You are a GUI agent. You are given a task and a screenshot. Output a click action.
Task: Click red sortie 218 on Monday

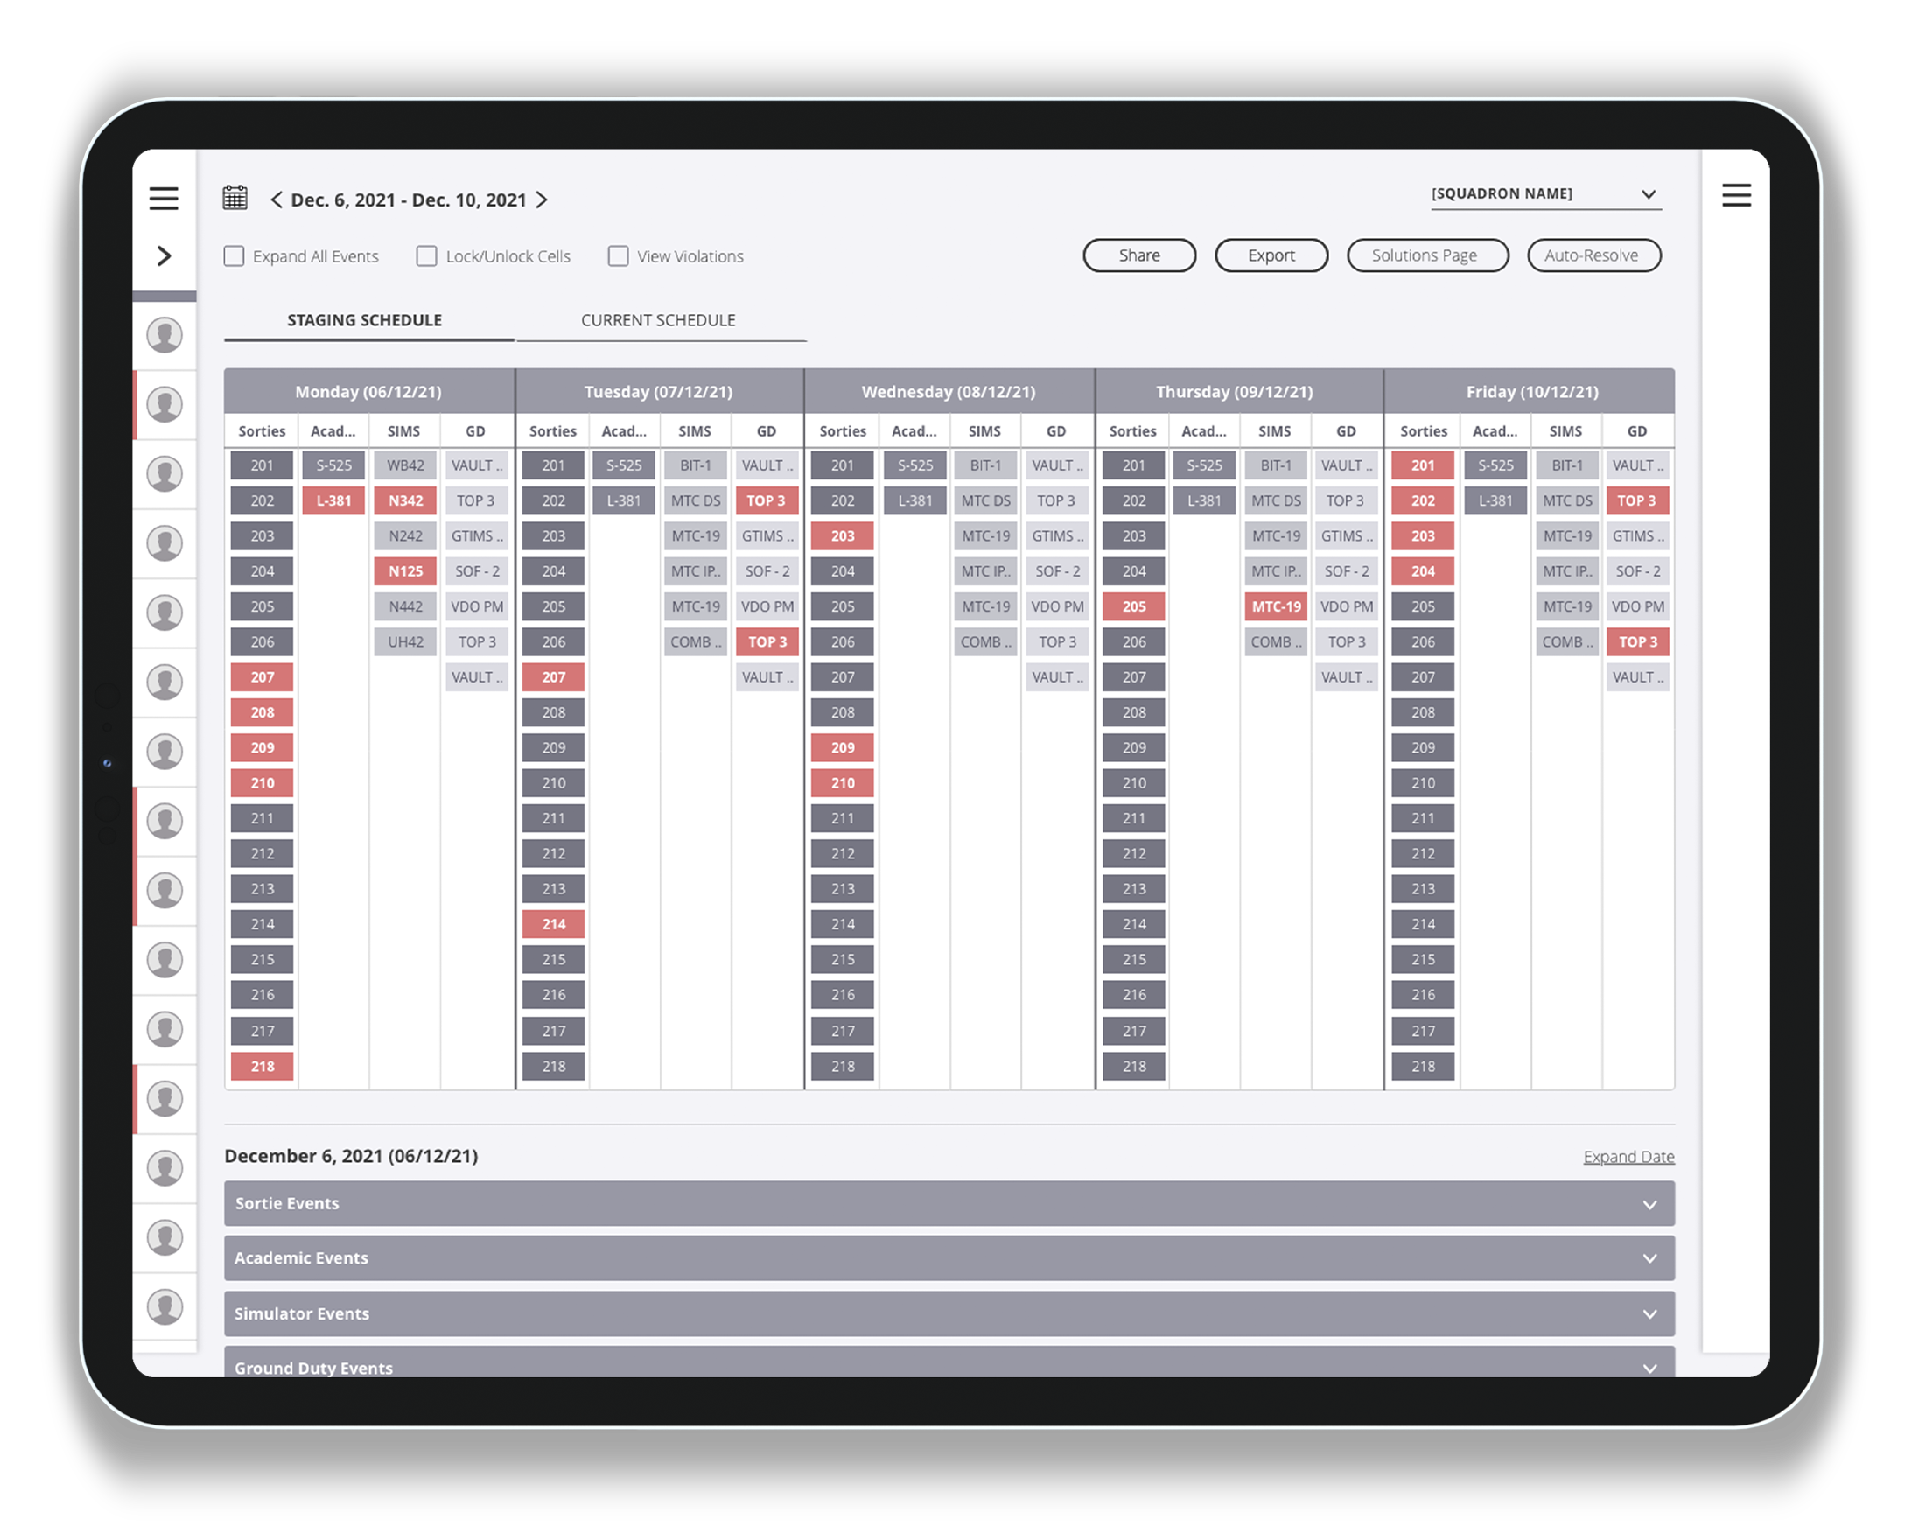tap(263, 1066)
